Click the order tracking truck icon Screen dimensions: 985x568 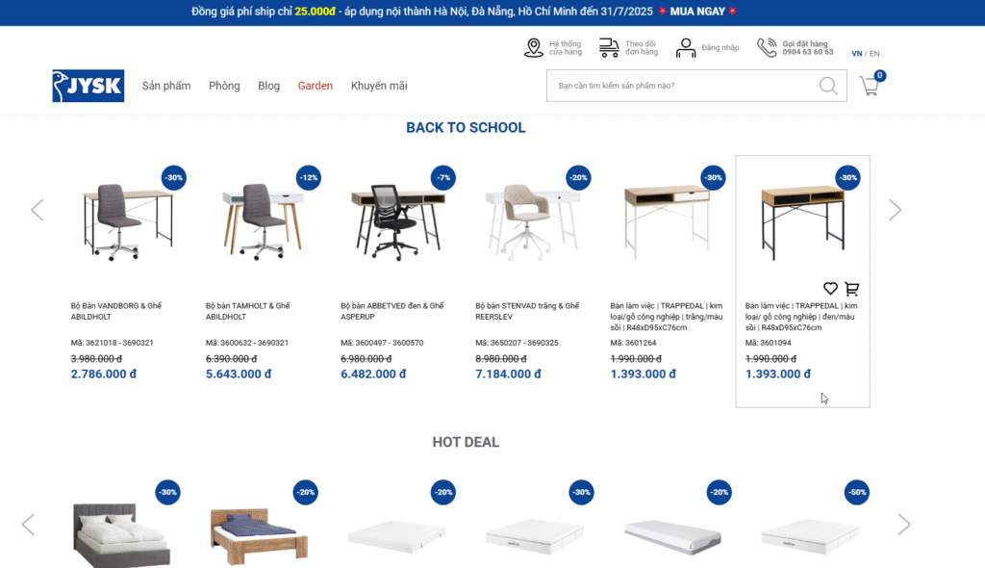(x=609, y=48)
